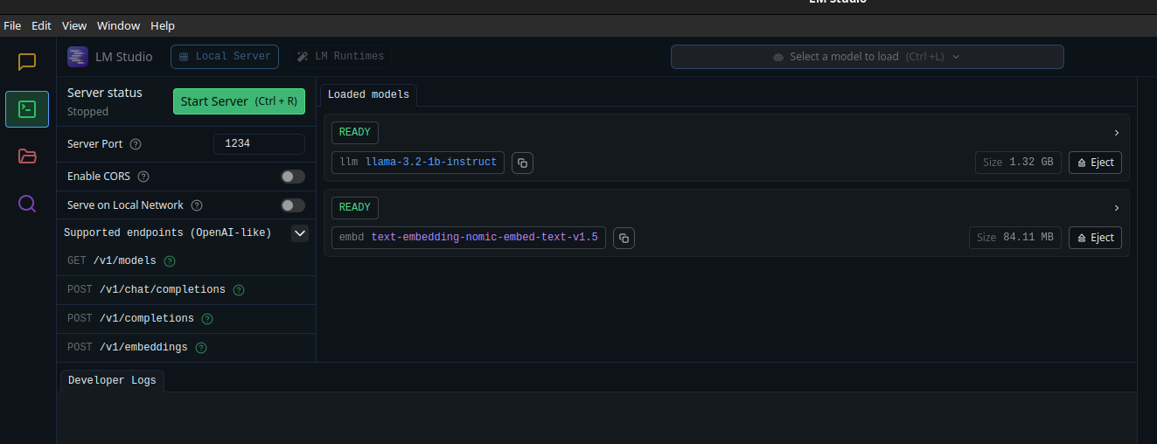Click READY status of llama model
The image size is (1157, 444).
point(354,133)
